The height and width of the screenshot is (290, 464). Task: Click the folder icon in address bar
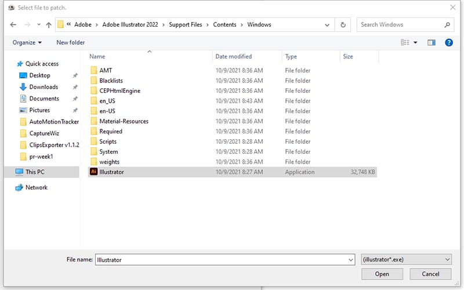pyautogui.click(x=61, y=24)
